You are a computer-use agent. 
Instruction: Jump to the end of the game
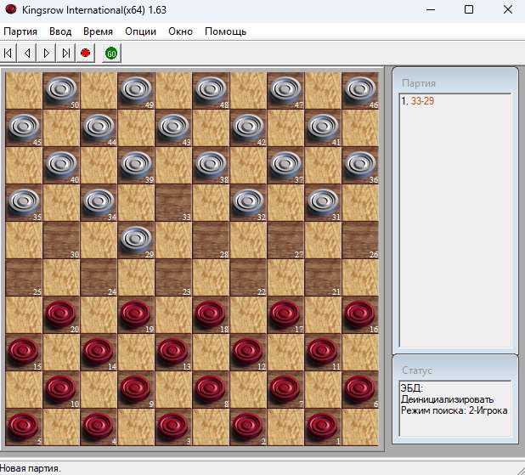pos(65,53)
